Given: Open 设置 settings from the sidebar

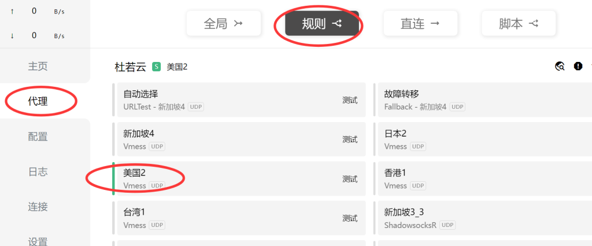Looking at the screenshot, I should click(38, 241).
